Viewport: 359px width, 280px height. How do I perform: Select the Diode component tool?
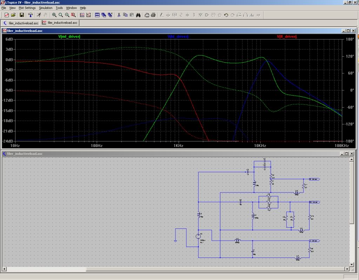click(200, 15)
